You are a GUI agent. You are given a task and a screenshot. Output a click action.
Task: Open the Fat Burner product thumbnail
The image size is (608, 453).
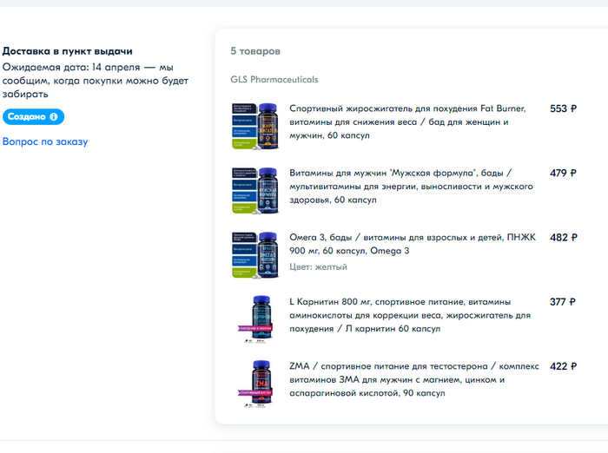pos(255,126)
